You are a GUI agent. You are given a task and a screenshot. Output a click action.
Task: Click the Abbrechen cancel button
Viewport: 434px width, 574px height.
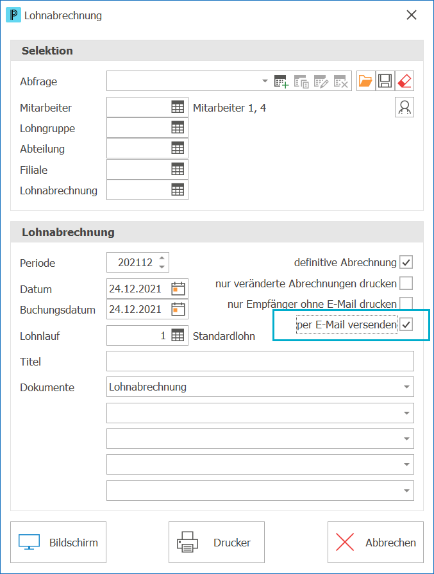[x=376, y=542]
